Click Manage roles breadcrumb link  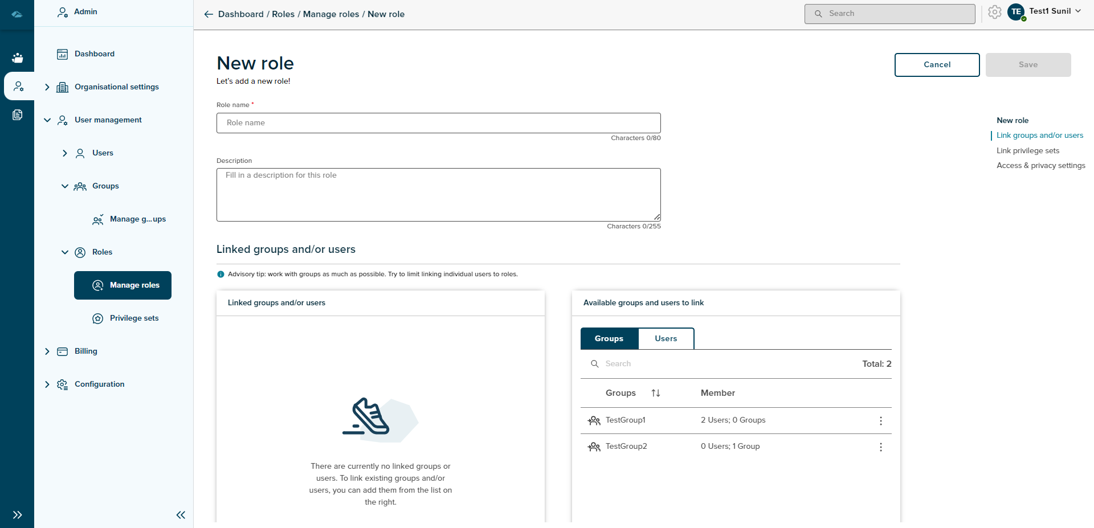pyautogui.click(x=331, y=14)
